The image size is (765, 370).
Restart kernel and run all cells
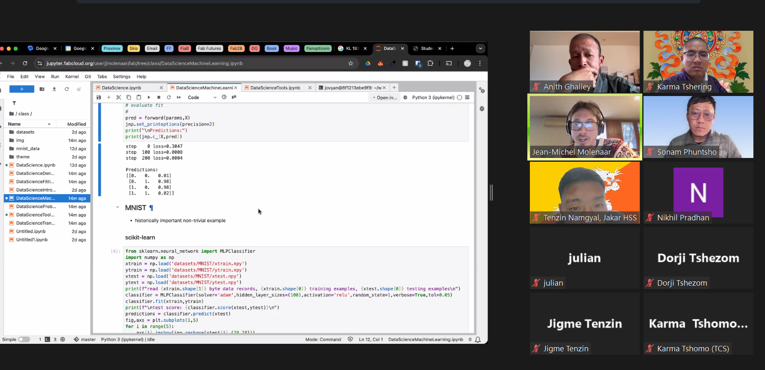click(x=179, y=97)
